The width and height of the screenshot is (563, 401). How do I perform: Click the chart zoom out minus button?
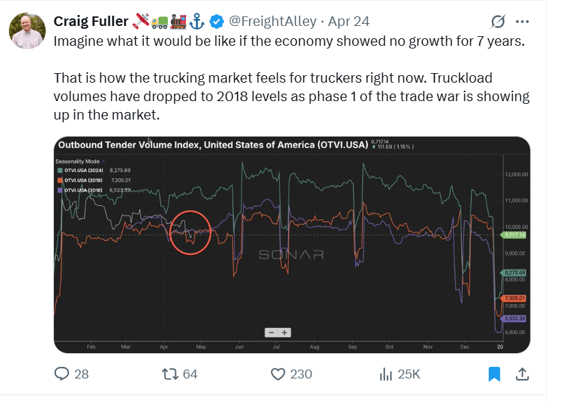[271, 333]
